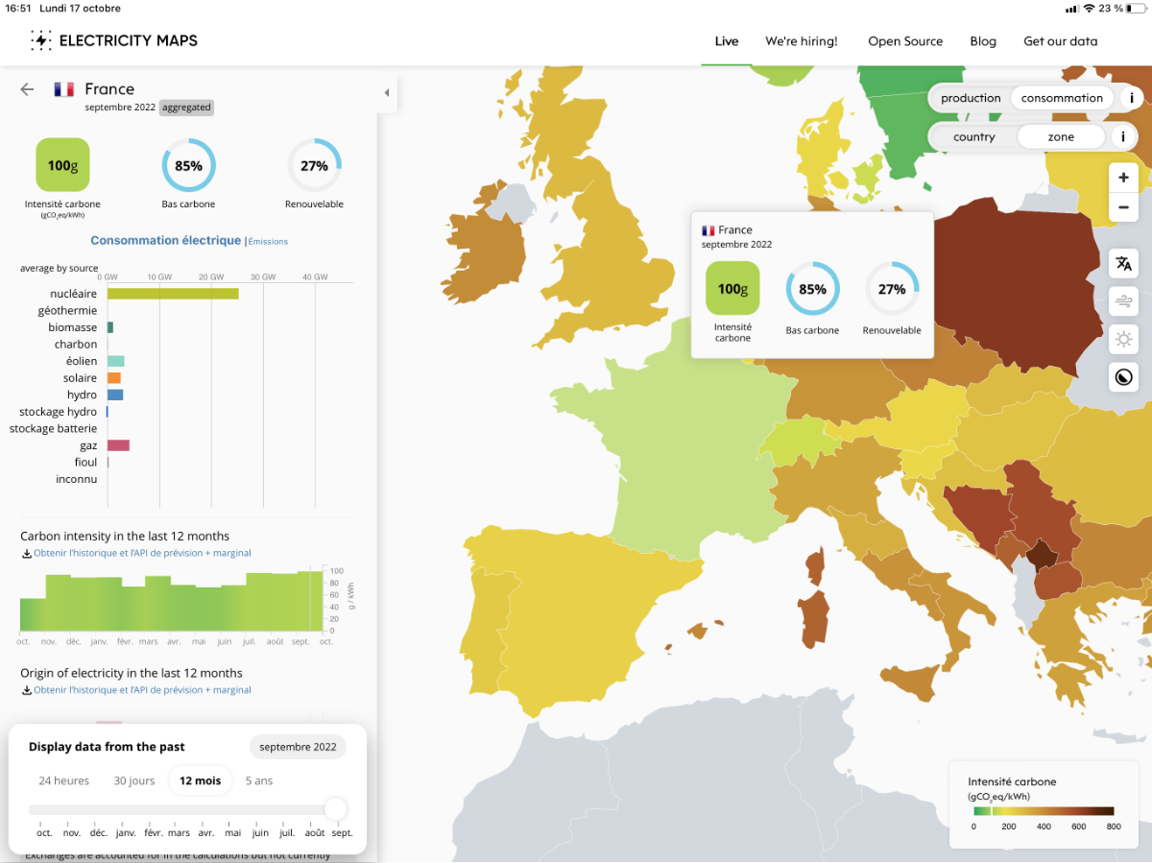Click the stockage batterie row label
This screenshot has width=1152, height=863.
(x=54, y=428)
